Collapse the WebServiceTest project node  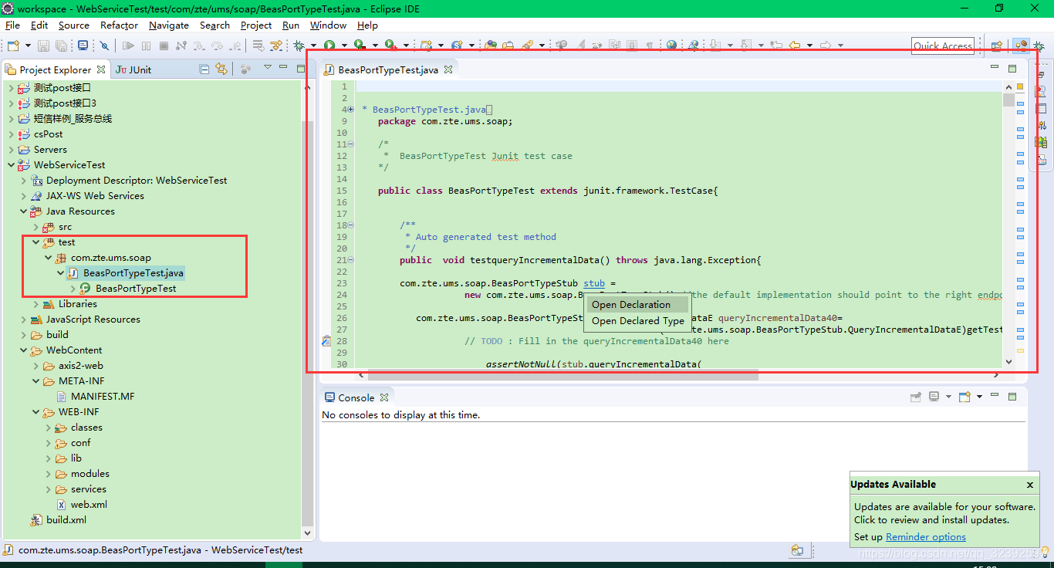pos(11,165)
